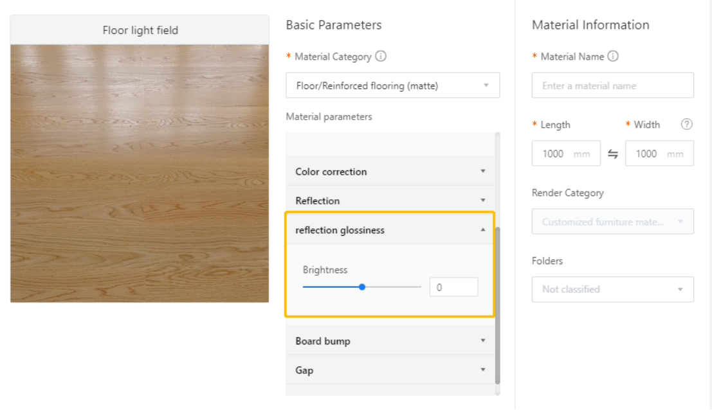Open the Render Category dropdown
The image size is (712, 410).
click(x=612, y=222)
